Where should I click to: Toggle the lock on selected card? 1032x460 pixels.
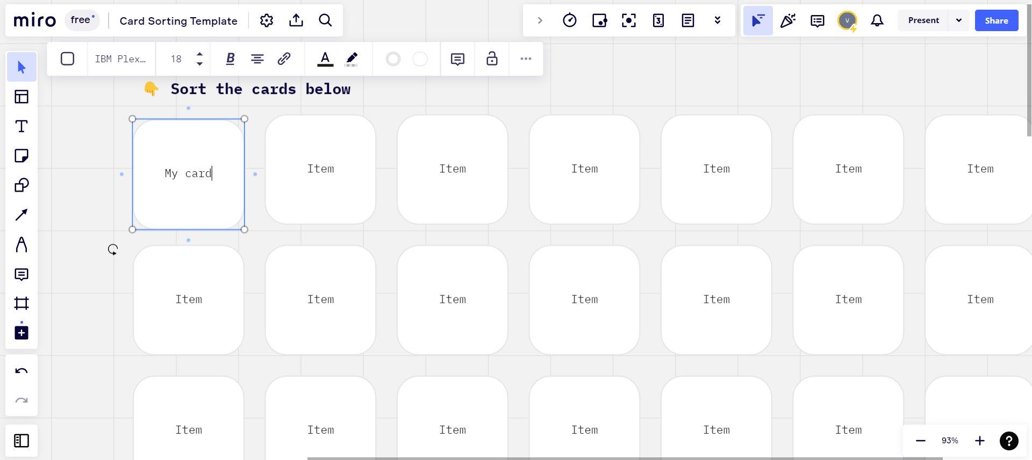(492, 59)
